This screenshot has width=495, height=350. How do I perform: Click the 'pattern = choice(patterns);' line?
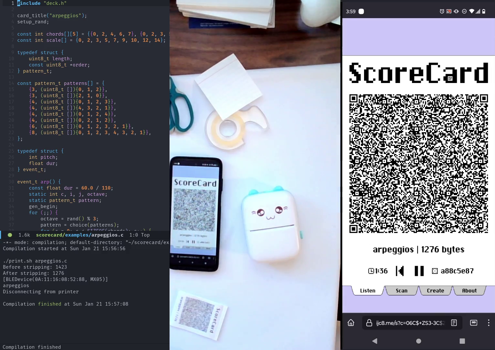coord(80,225)
